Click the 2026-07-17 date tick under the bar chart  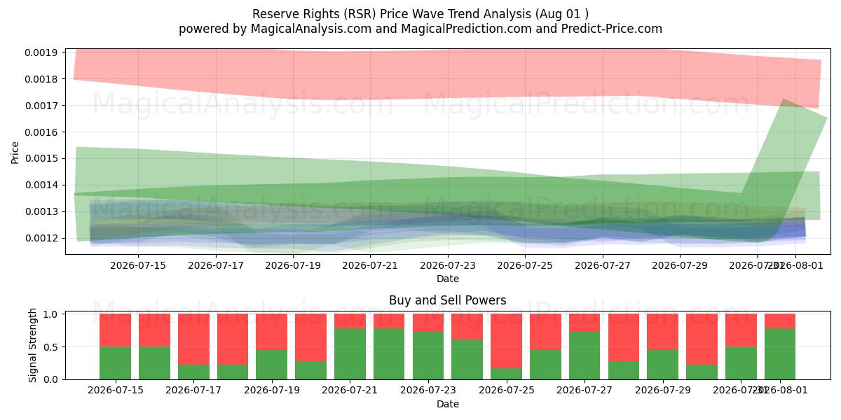(x=193, y=391)
